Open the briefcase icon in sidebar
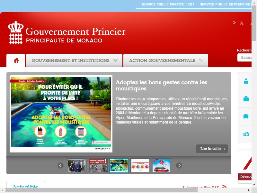The height and width of the screenshot is (193, 257). pos(246,99)
